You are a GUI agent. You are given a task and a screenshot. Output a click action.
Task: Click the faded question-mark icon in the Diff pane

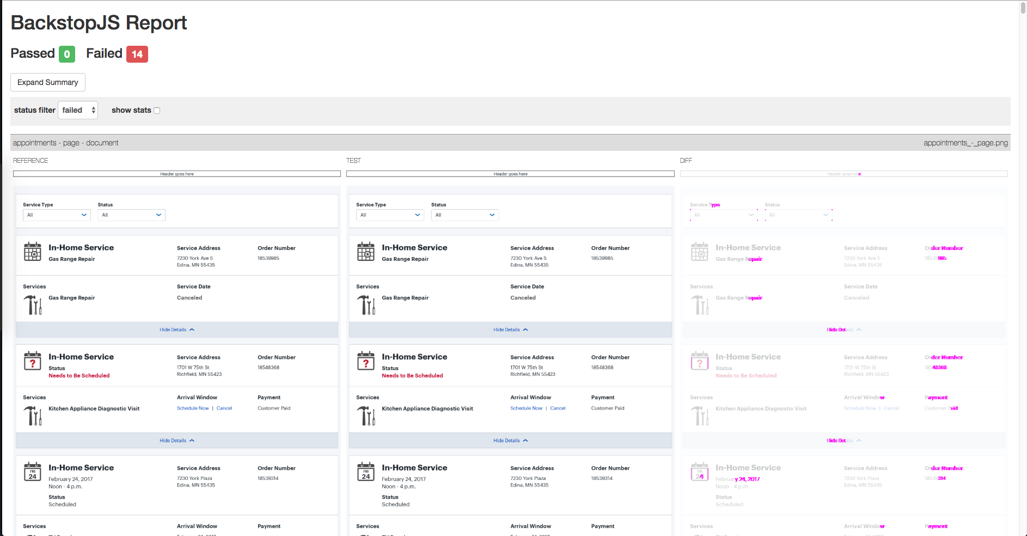[x=700, y=361]
